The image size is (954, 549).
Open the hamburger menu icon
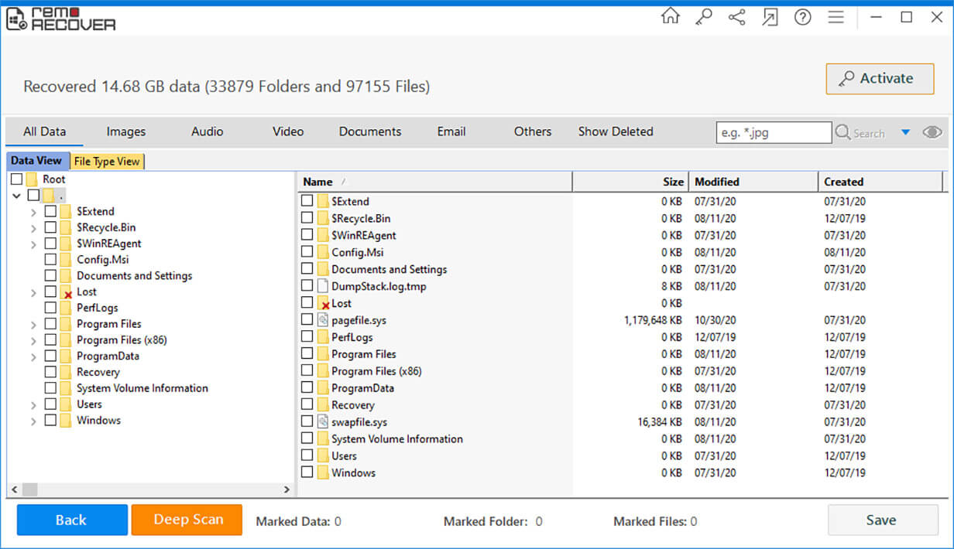(x=836, y=17)
